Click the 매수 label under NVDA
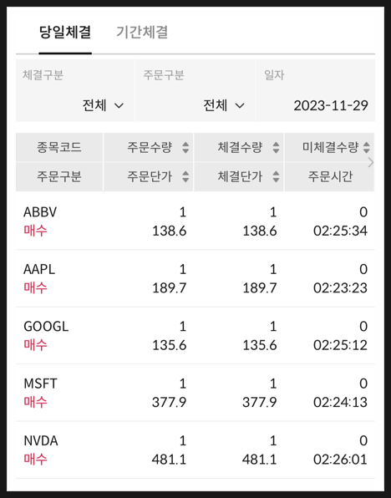The image size is (391, 498). click(x=35, y=460)
